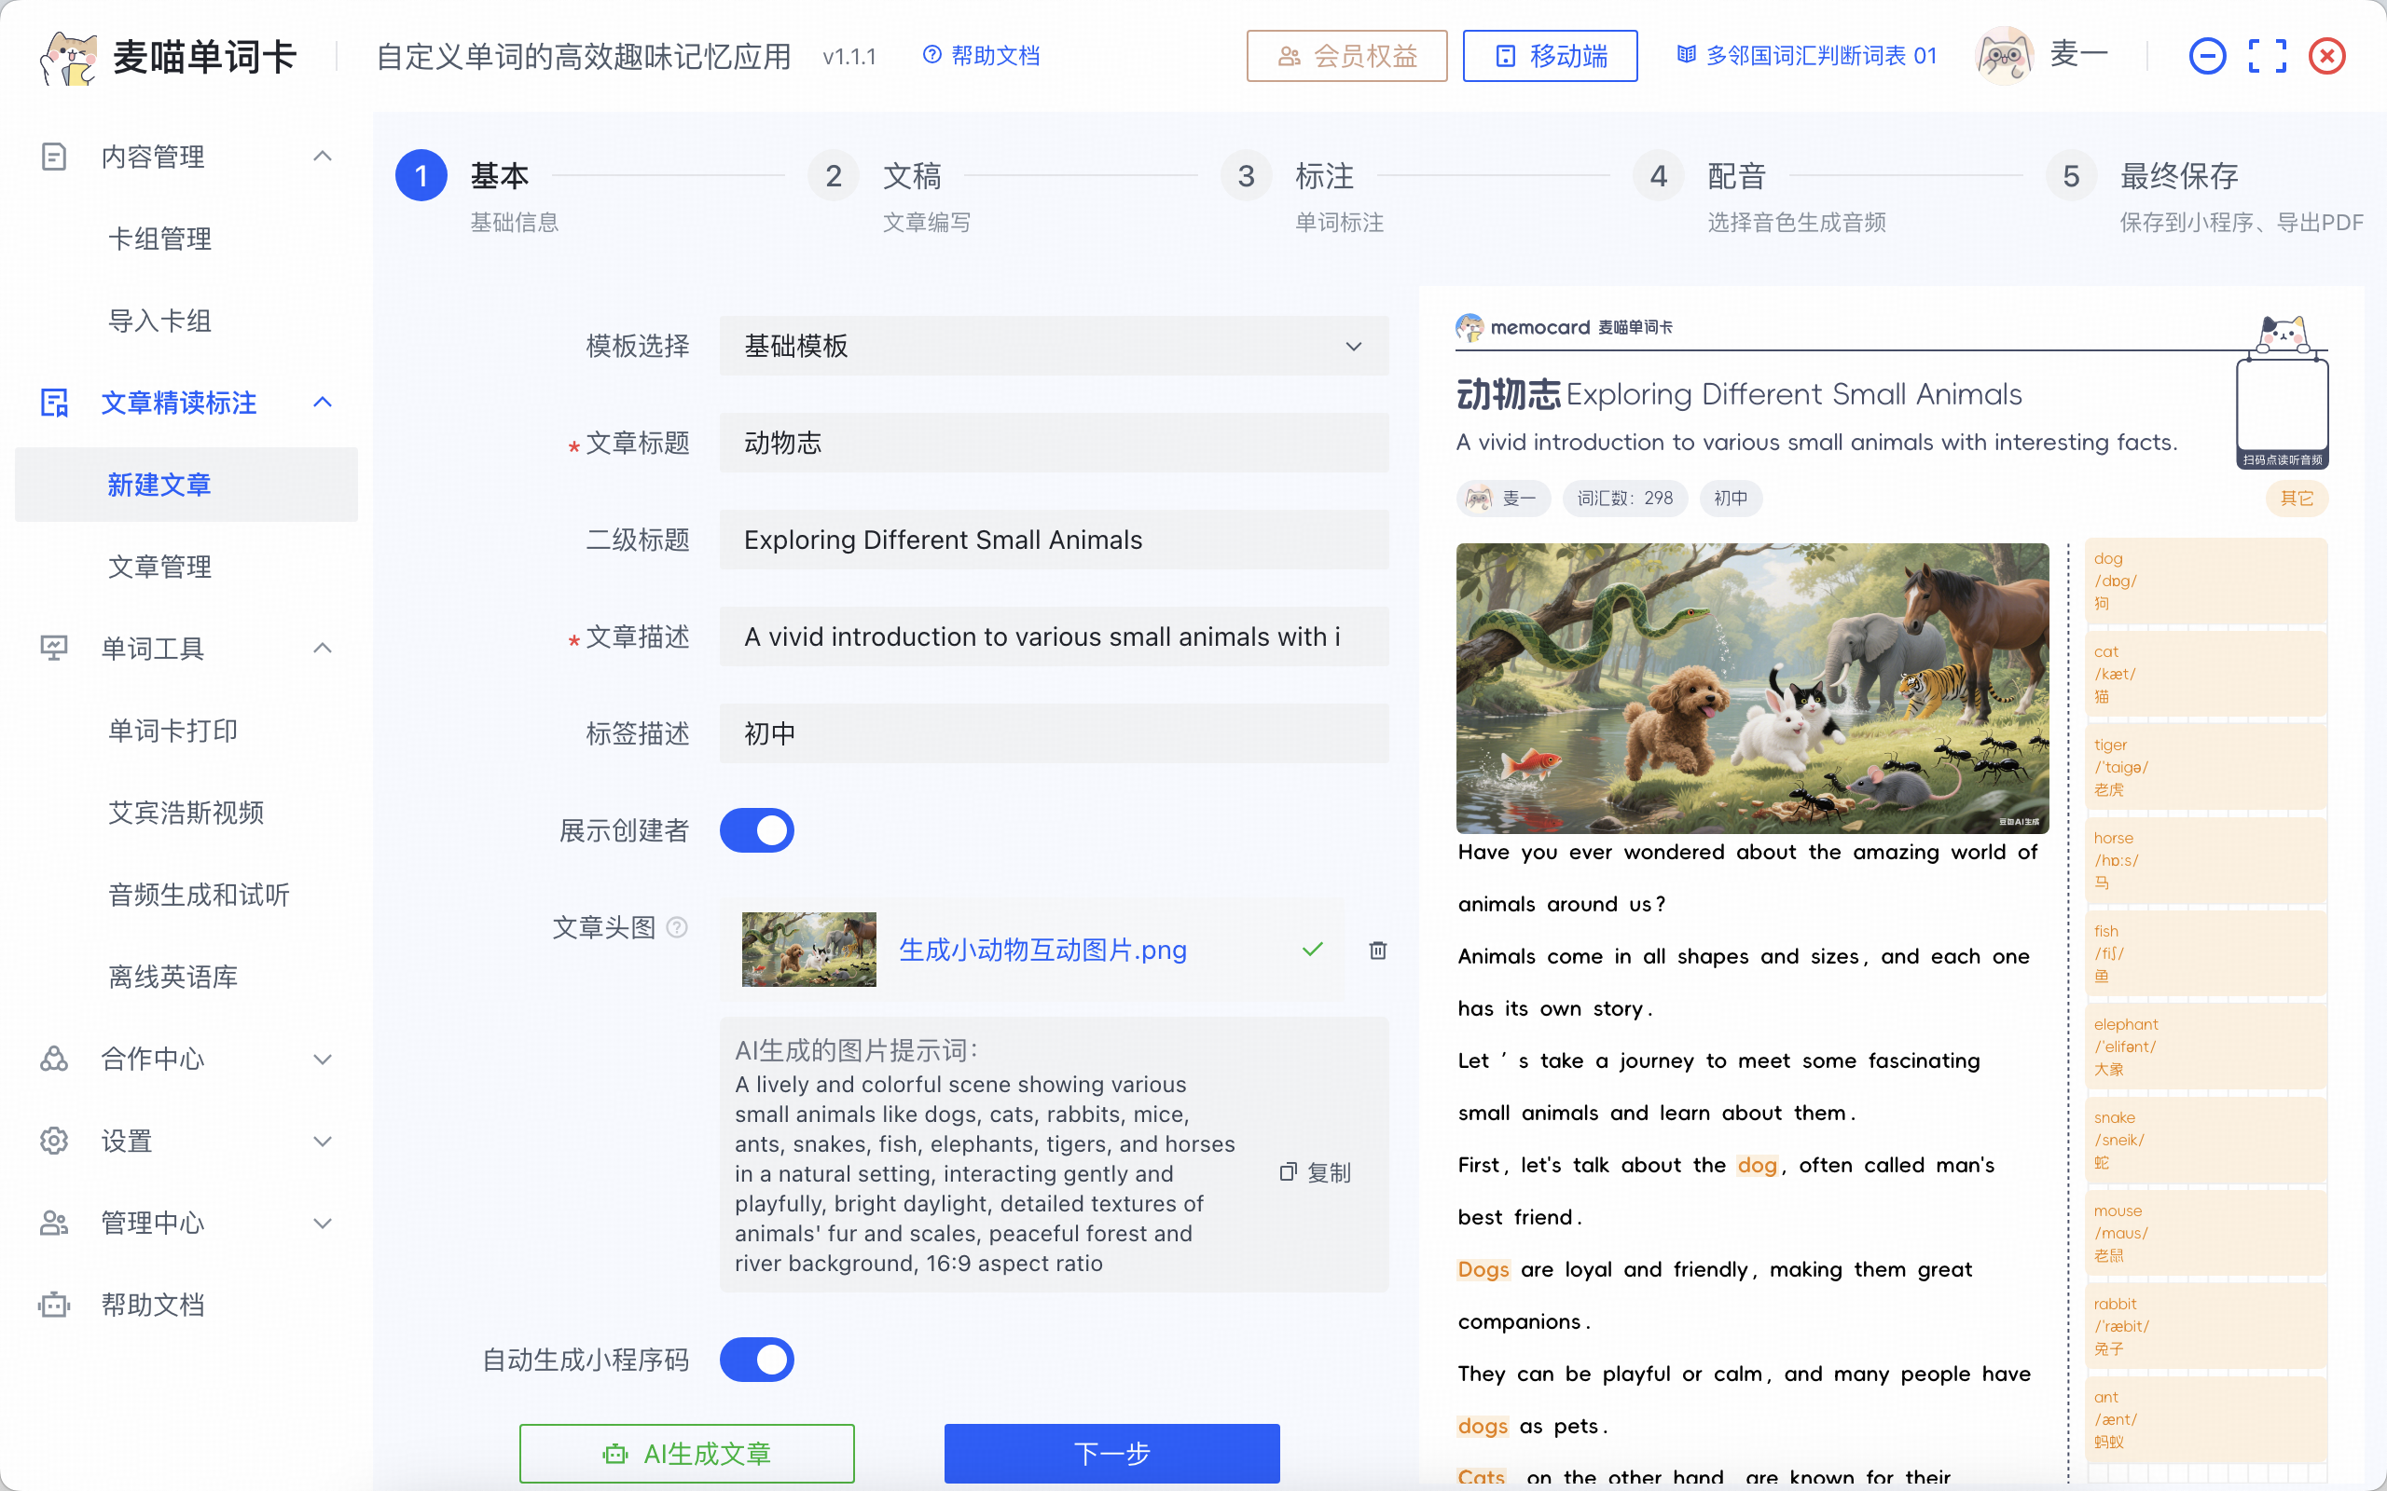Click the 生成小动物互动图片.png thumbnail image
This screenshot has width=2387, height=1491.
tap(808, 950)
